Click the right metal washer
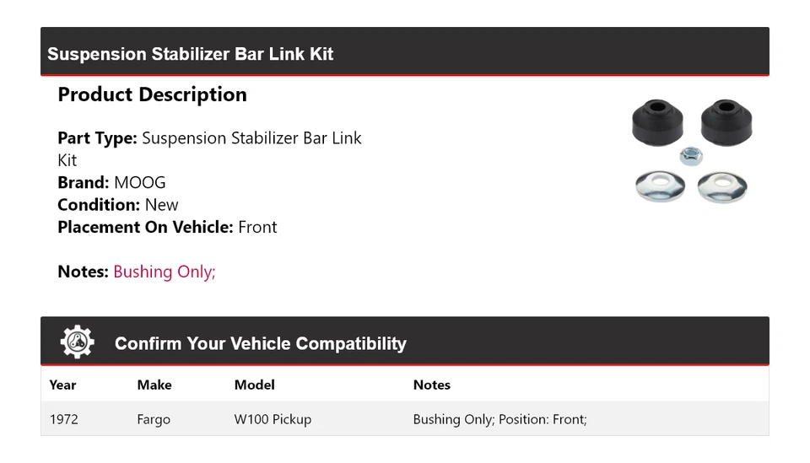 coord(722,186)
